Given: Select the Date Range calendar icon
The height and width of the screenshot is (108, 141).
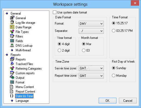Looking at the screenshot, I should pyautogui.click(x=12, y=27).
